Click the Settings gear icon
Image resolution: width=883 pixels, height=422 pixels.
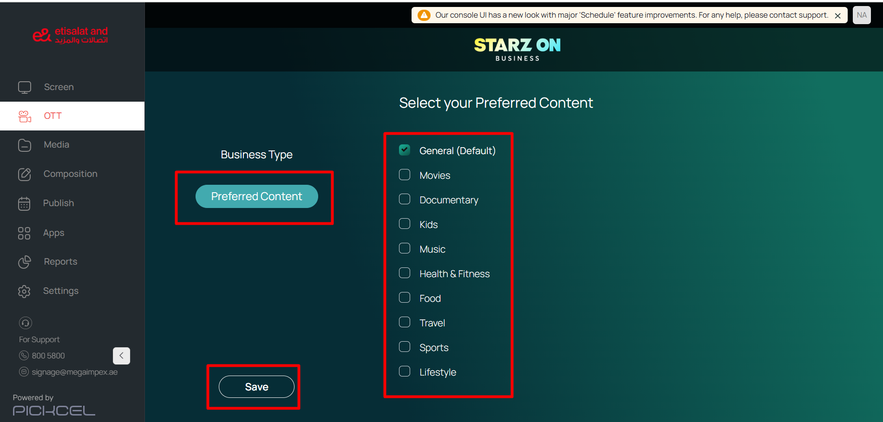pyautogui.click(x=24, y=291)
